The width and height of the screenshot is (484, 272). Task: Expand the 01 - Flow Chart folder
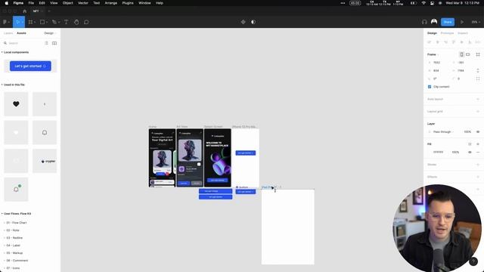point(5,223)
